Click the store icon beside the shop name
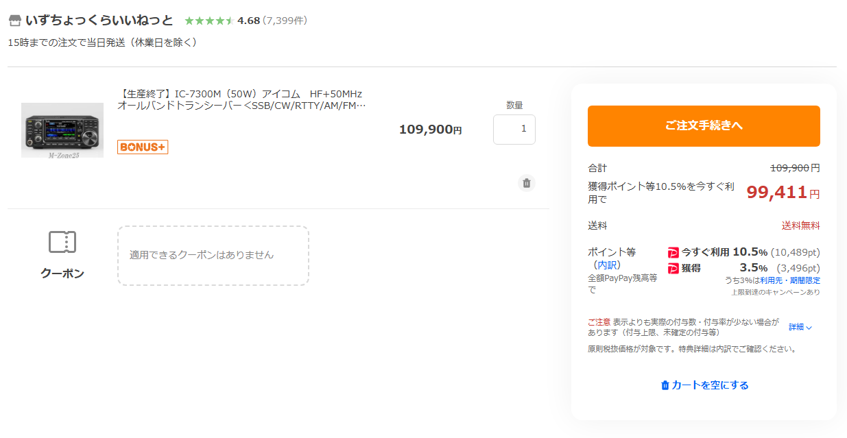 click(x=15, y=21)
